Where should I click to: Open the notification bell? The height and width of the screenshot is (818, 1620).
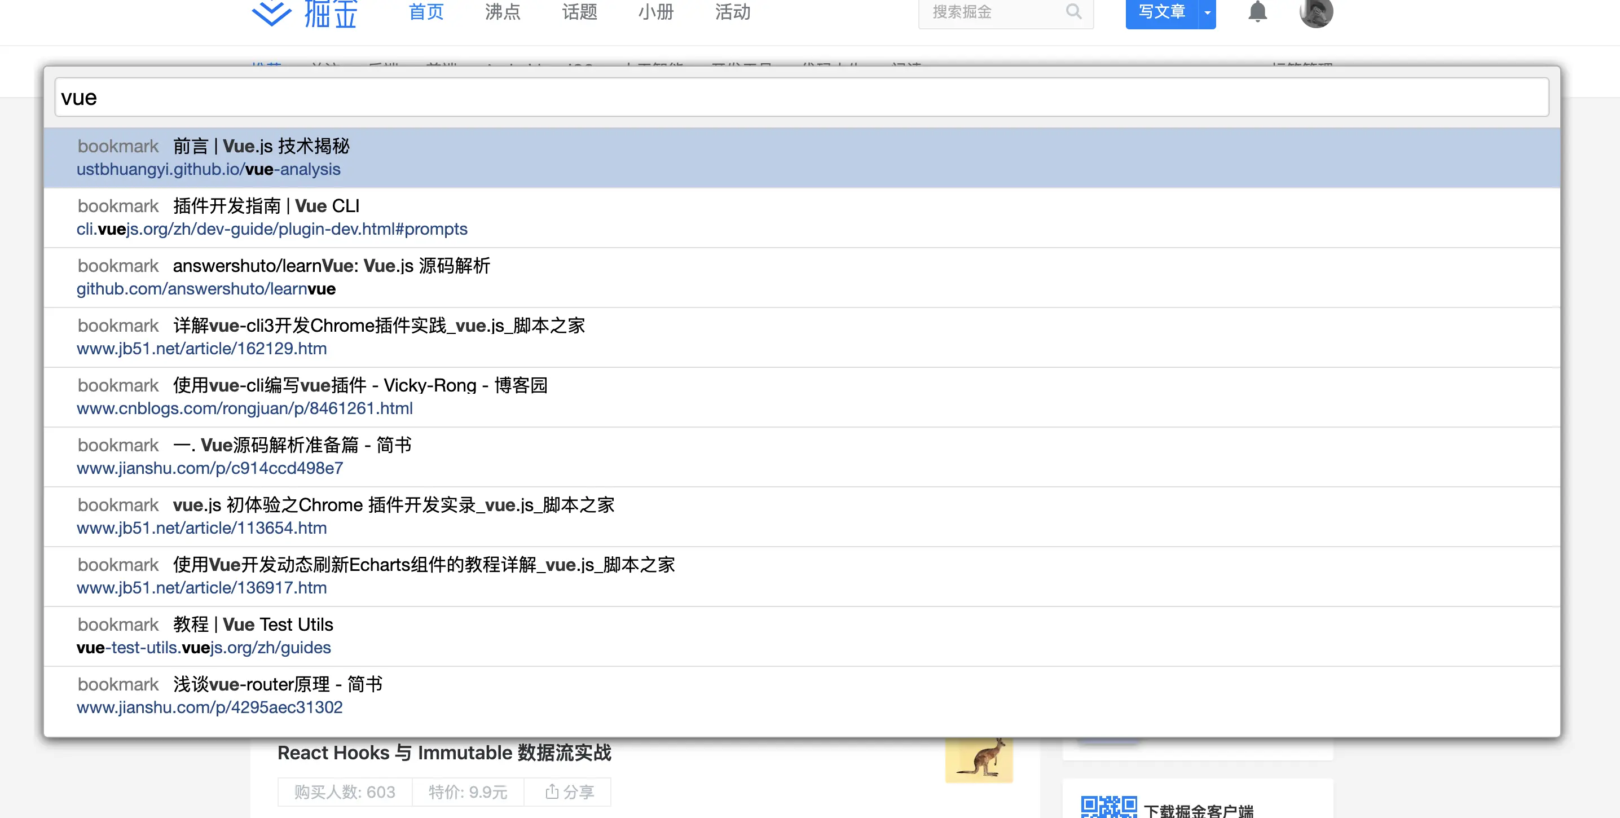[x=1257, y=12]
